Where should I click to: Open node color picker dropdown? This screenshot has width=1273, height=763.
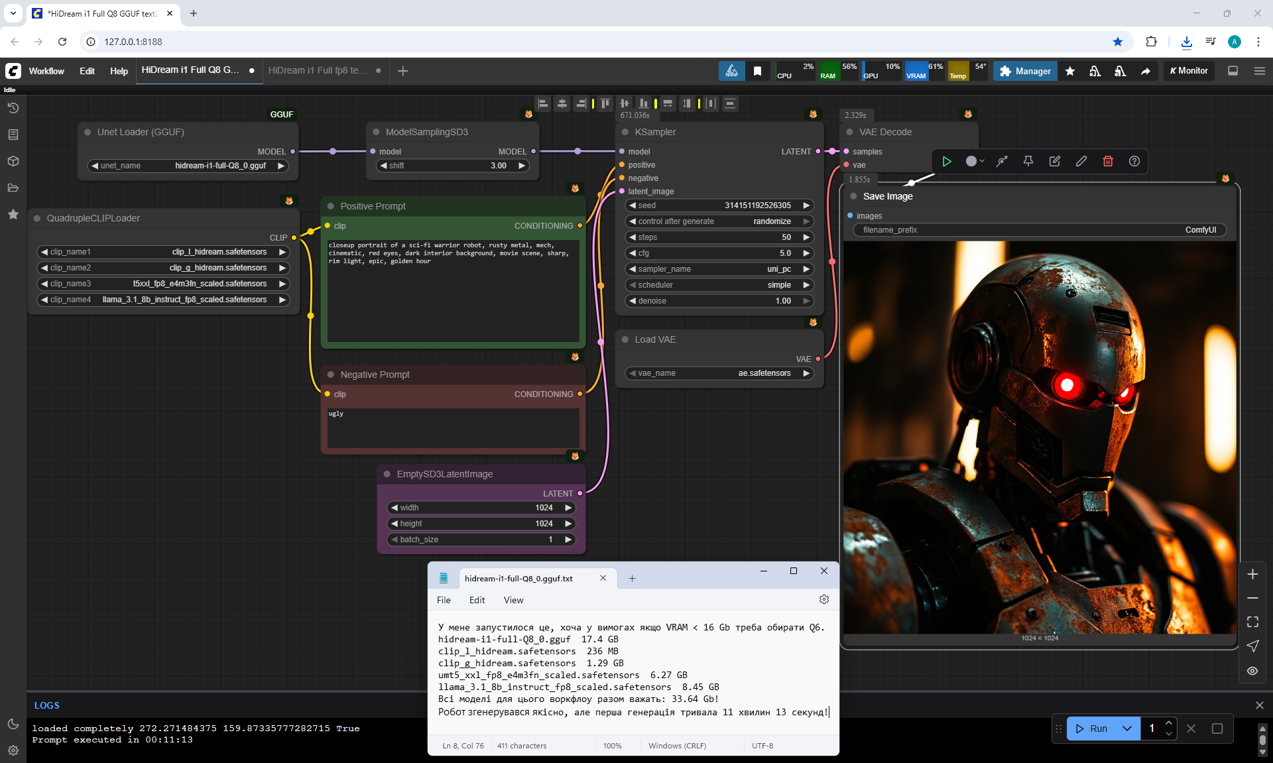[975, 161]
